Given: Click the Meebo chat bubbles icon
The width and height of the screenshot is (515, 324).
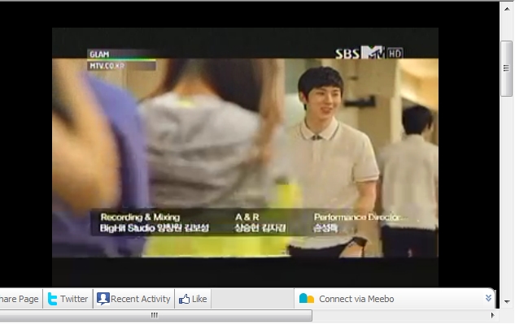Looking at the screenshot, I should [x=307, y=299].
